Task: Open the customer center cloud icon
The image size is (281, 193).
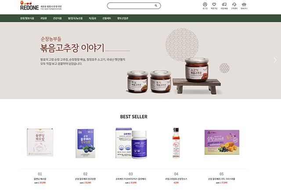Action: tap(234, 4)
